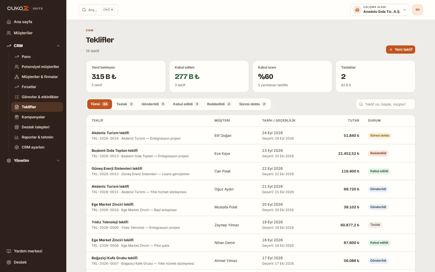Open Ana sayfa home icon in sidebar
Image resolution: width=435 pixels, height=272 pixels.
(9, 22)
